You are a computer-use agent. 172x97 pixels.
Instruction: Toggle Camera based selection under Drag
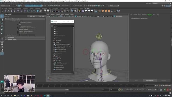(x=19, y=26)
